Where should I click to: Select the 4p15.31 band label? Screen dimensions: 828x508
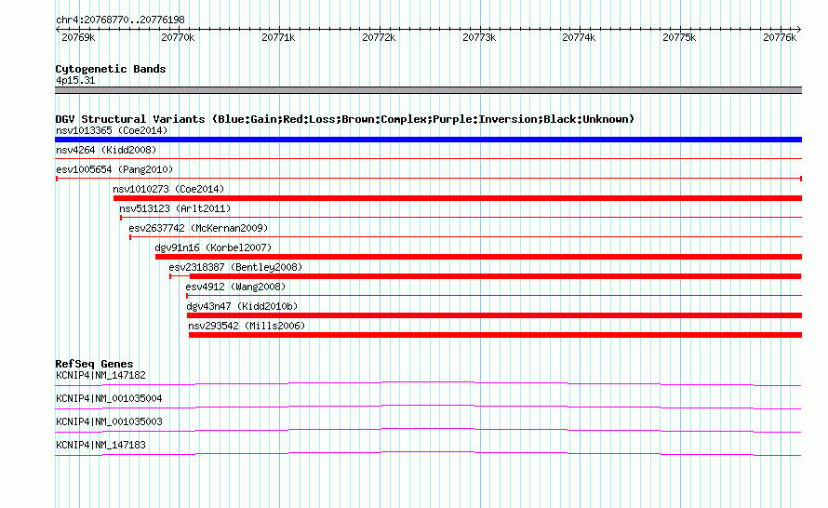75,80
